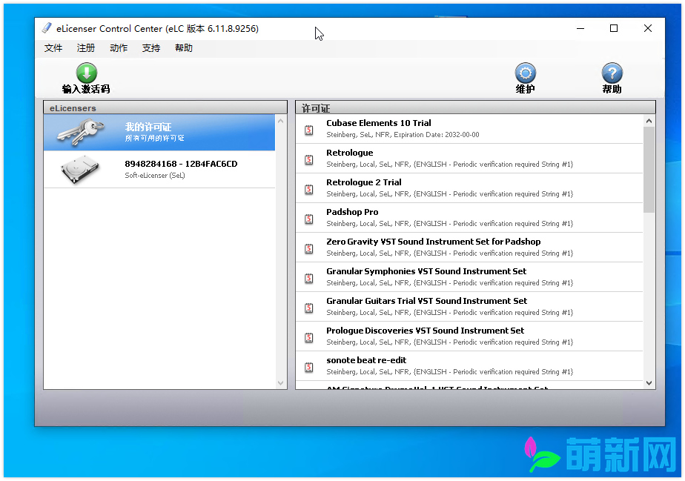Click the eLicenser pen icon in title bar

46,28
